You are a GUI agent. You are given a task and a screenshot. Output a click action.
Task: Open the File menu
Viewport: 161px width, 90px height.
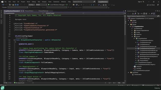point(6,2)
